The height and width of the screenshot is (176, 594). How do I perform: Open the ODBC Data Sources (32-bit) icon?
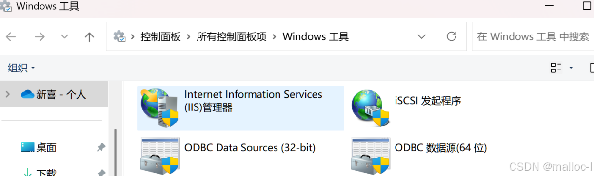tap(159, 156)
